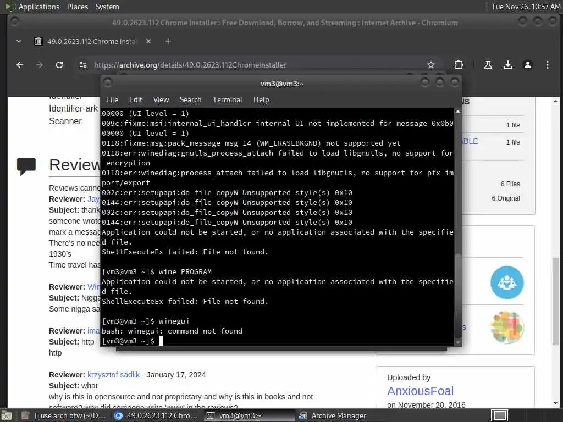
Task: Click the Chromium window menu icon
Action: [x=14, y=22]
